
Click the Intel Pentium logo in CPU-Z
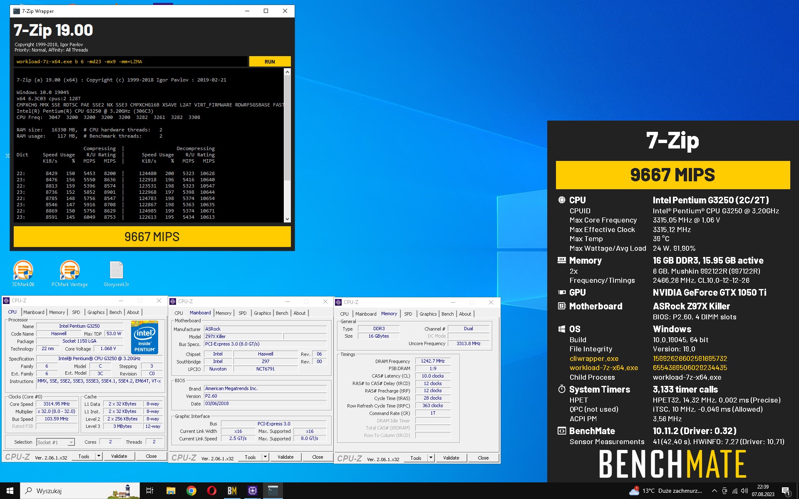144,337
